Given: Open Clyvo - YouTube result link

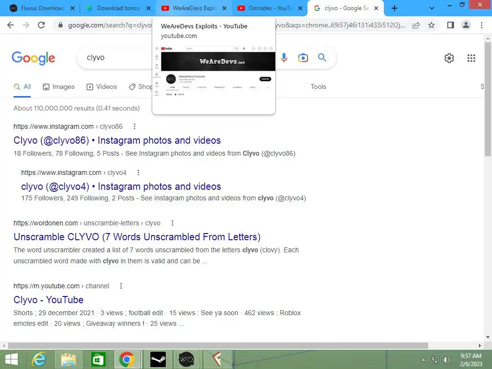Looking at the screenshot, I should [49, 300].
